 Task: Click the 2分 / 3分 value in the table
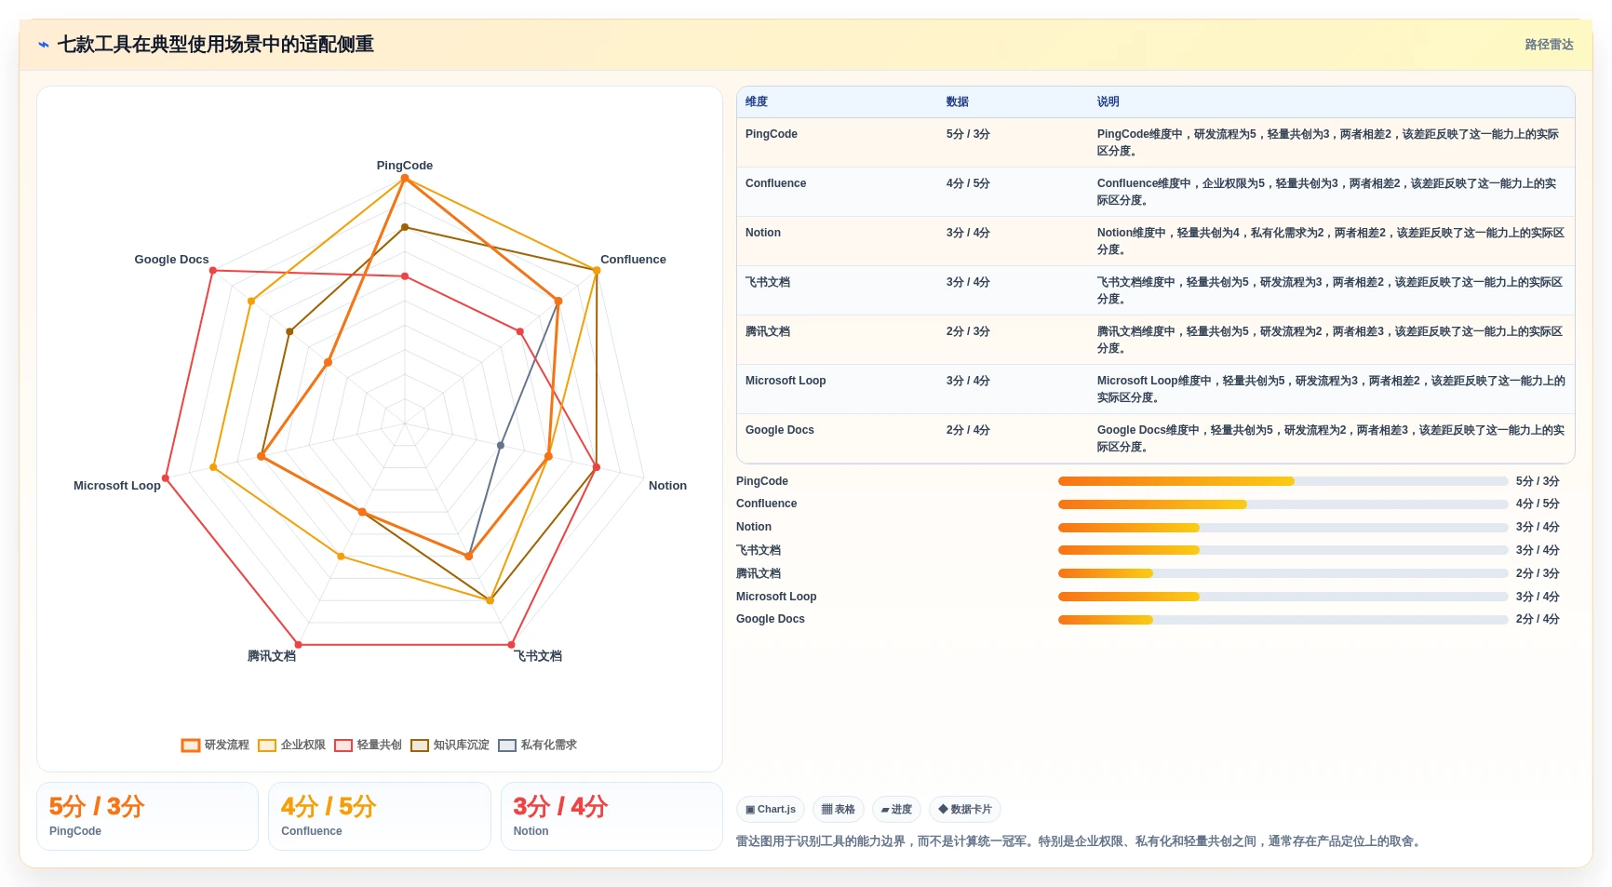pos(968,331)
